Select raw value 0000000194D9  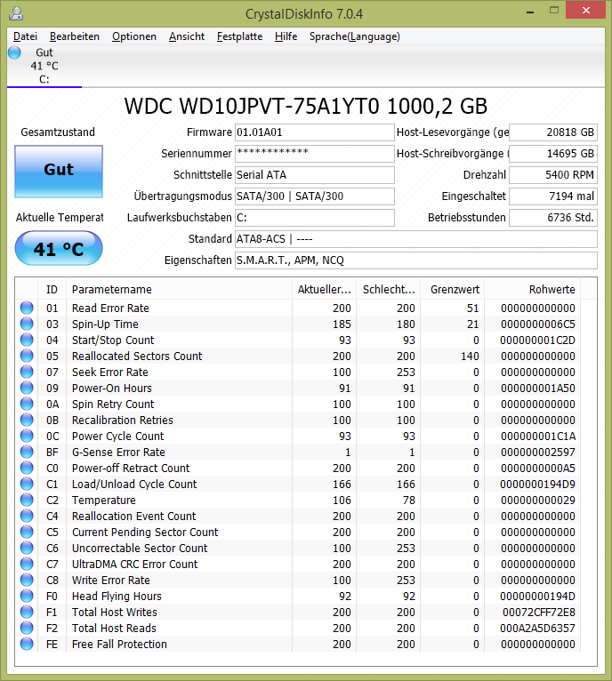click(x=537, y=484)
